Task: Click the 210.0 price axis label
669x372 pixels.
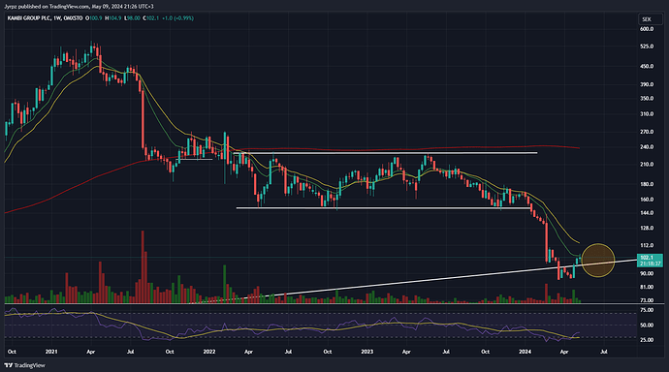Action: pos(647,164)
